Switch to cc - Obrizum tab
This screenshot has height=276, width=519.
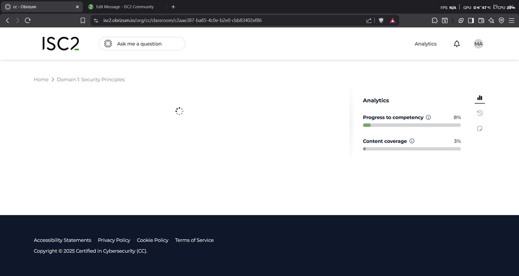(42, 7)
